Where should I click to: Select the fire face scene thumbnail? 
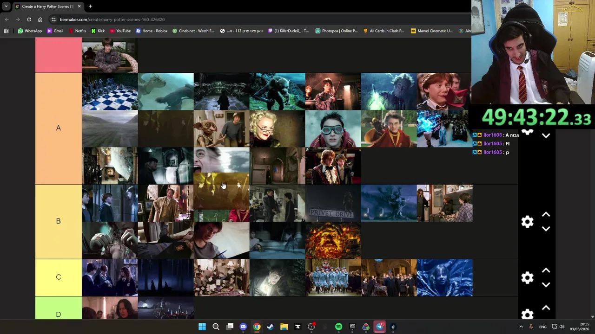[333, 240]
